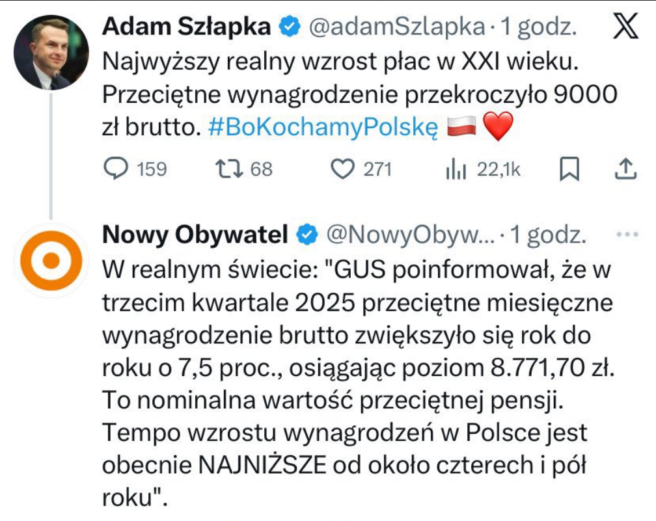Click Adam Szłapka's verified badge
The image size is (656, 521).
(x=289, y=27)
